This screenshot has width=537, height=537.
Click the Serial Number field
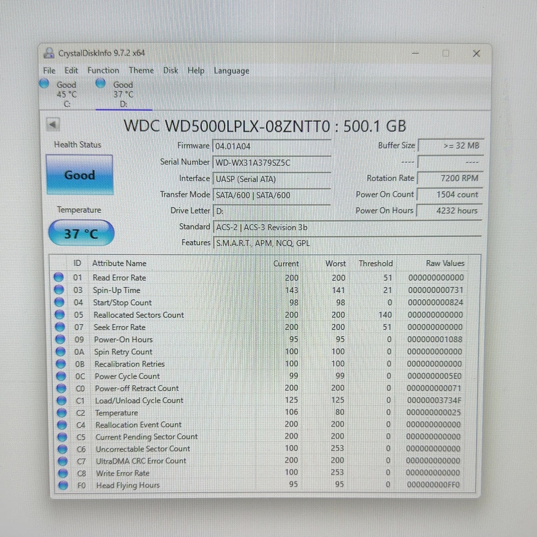272,162
